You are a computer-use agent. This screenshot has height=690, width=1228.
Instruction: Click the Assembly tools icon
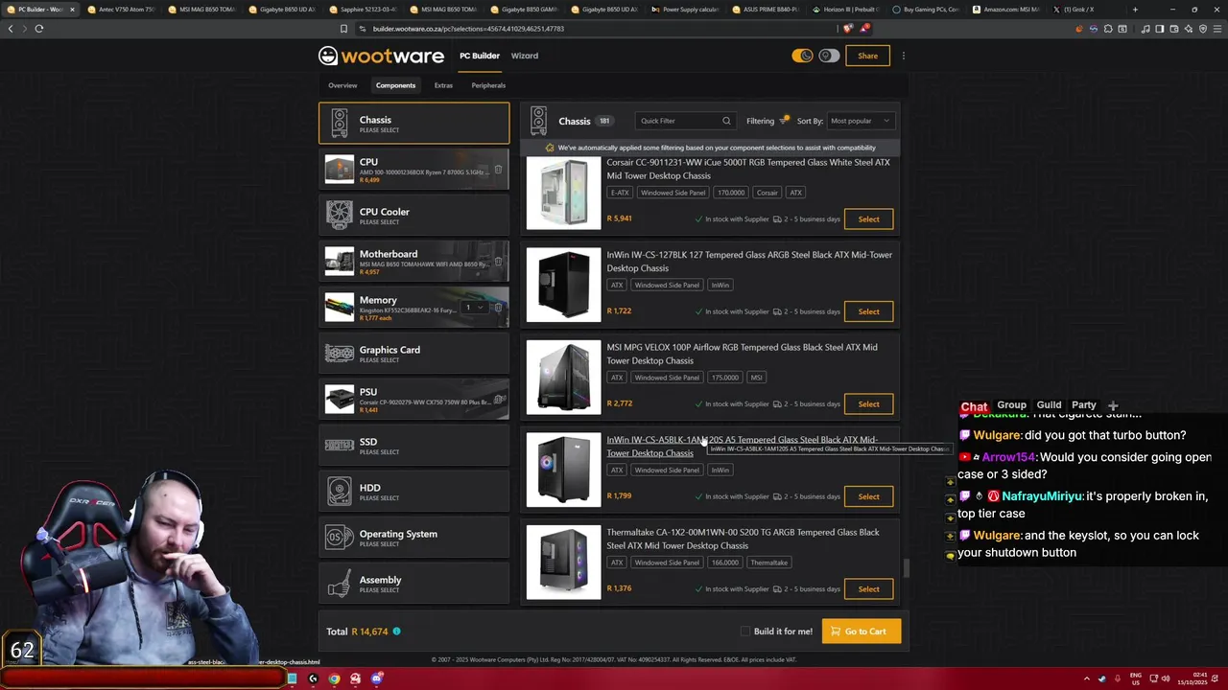point(339,584)
